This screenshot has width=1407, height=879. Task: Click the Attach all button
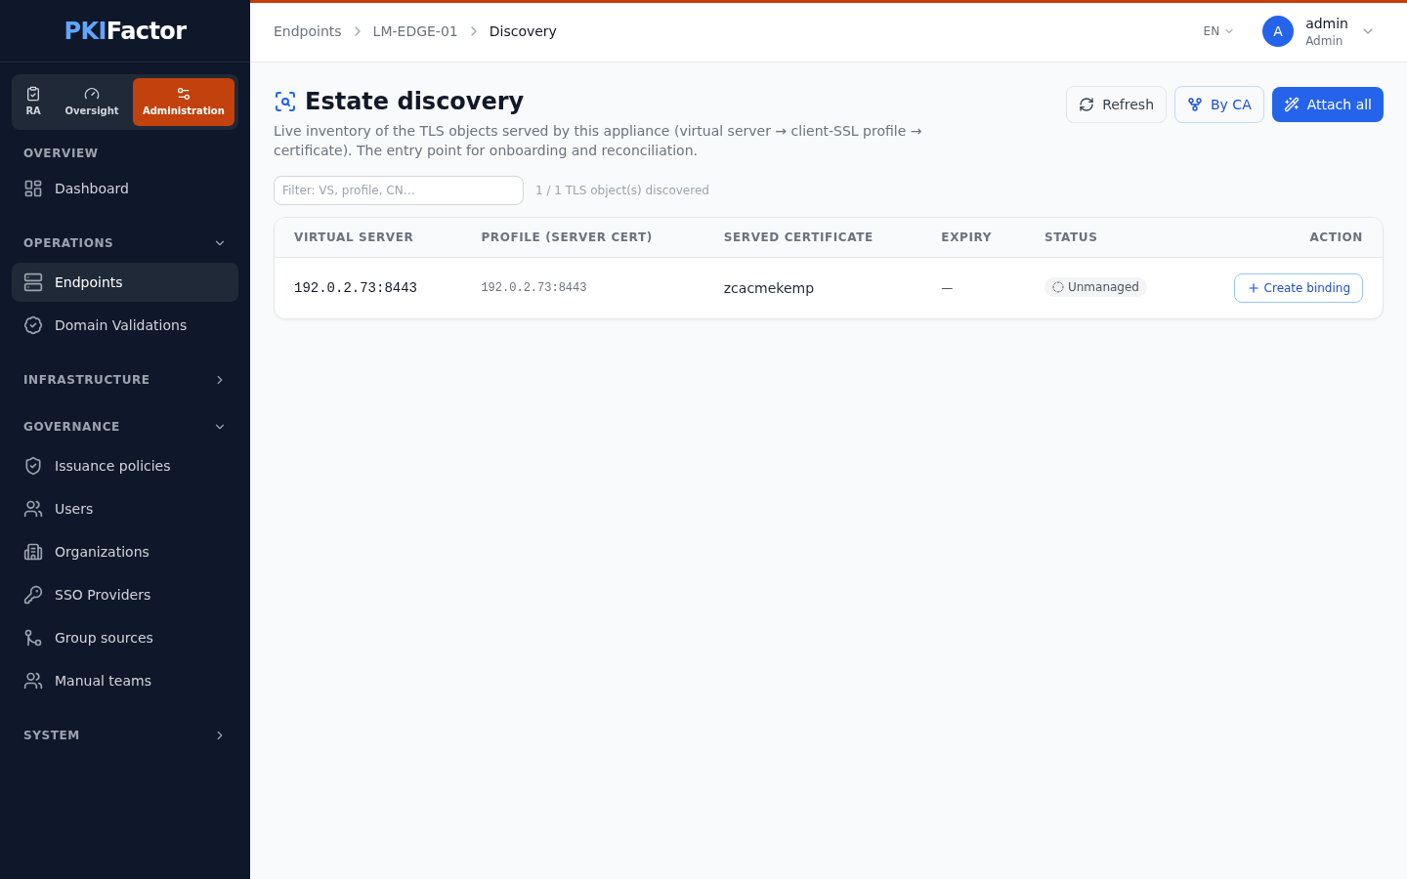point(1328,105)
